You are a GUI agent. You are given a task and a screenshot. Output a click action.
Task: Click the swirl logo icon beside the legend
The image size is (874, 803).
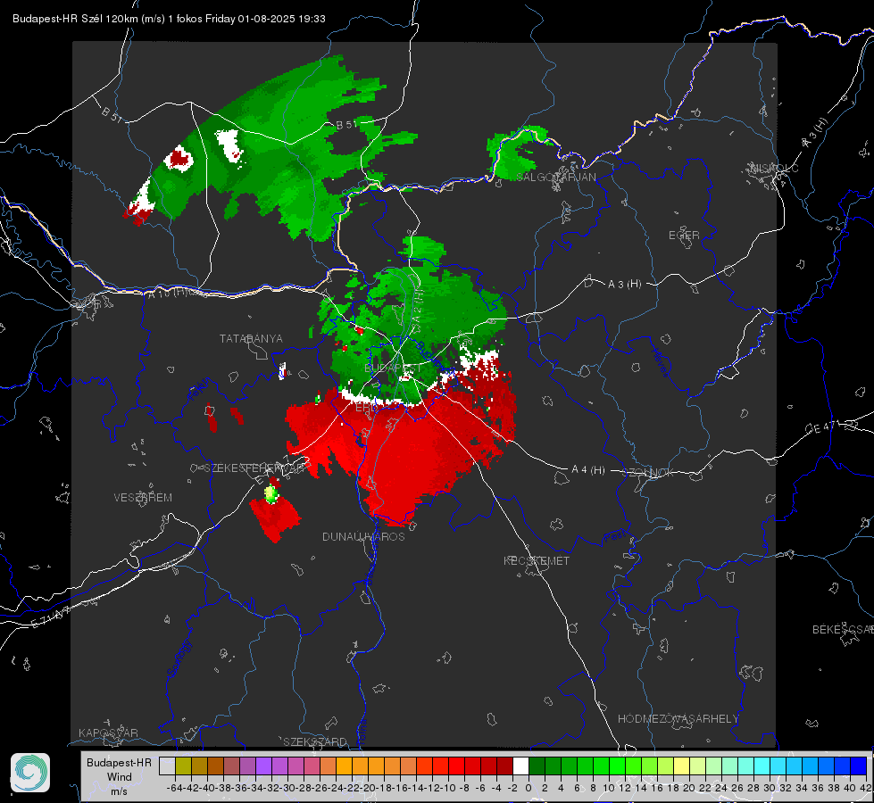tap(30, 773)
